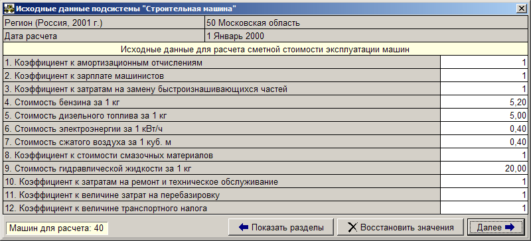Click the construction machine icon in title bar
Screen dimensions: 531x241
(x=9, y=9)
